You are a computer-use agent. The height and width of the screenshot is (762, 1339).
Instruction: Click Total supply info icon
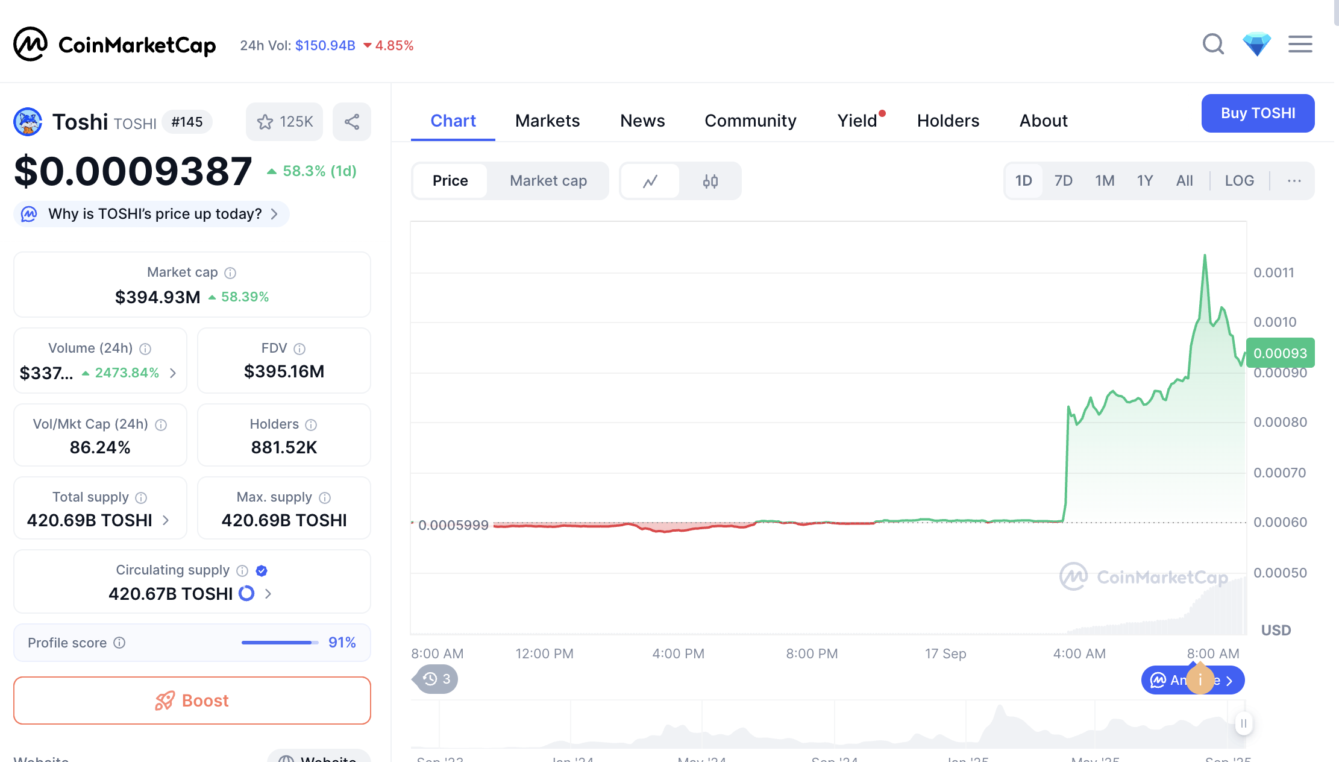pos(141,497)
